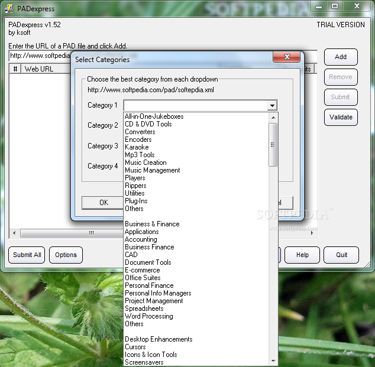Confirm with the OK button in Select Categories

tap(104, 203)
